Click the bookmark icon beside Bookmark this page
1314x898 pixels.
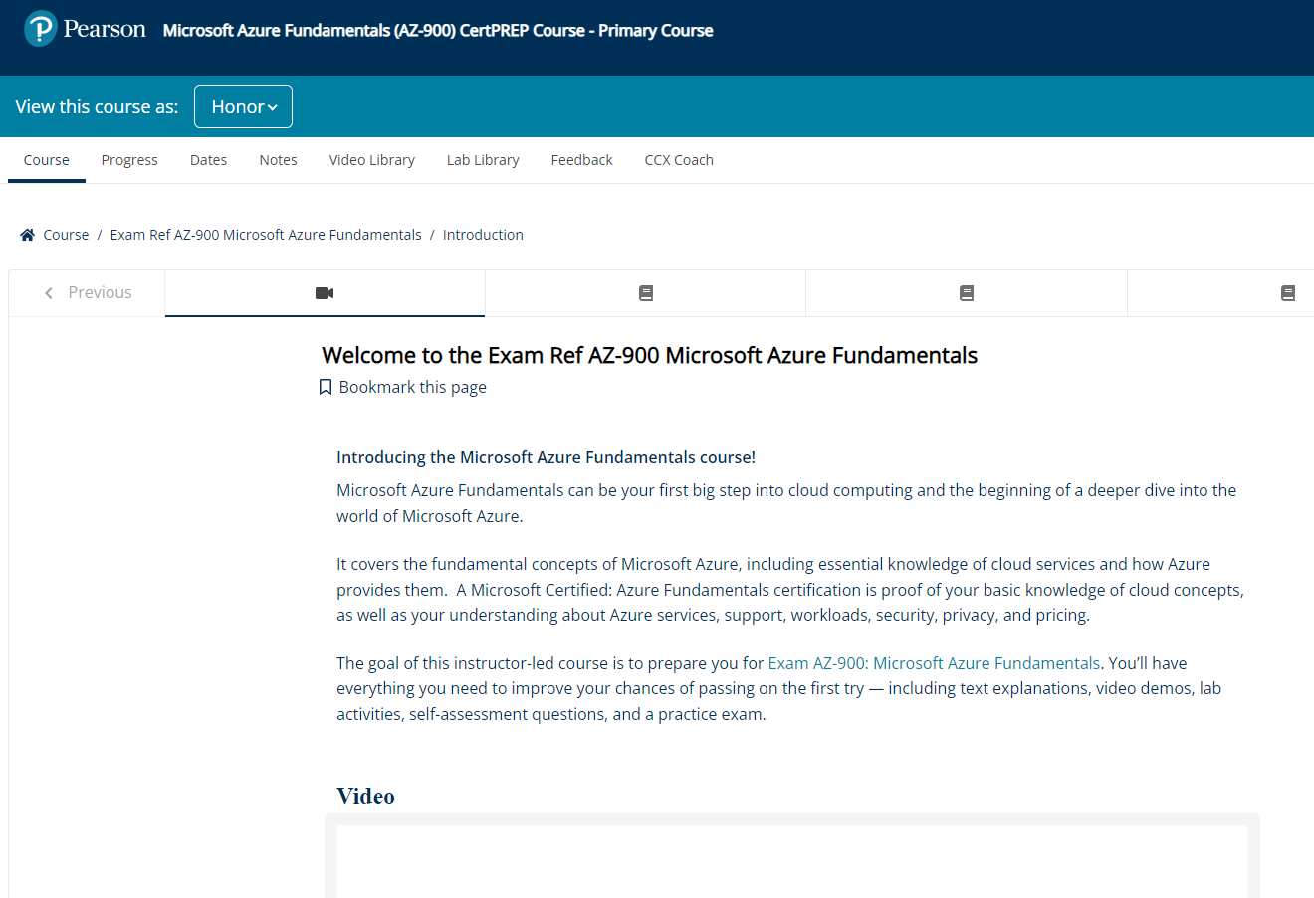pos(326,387)
